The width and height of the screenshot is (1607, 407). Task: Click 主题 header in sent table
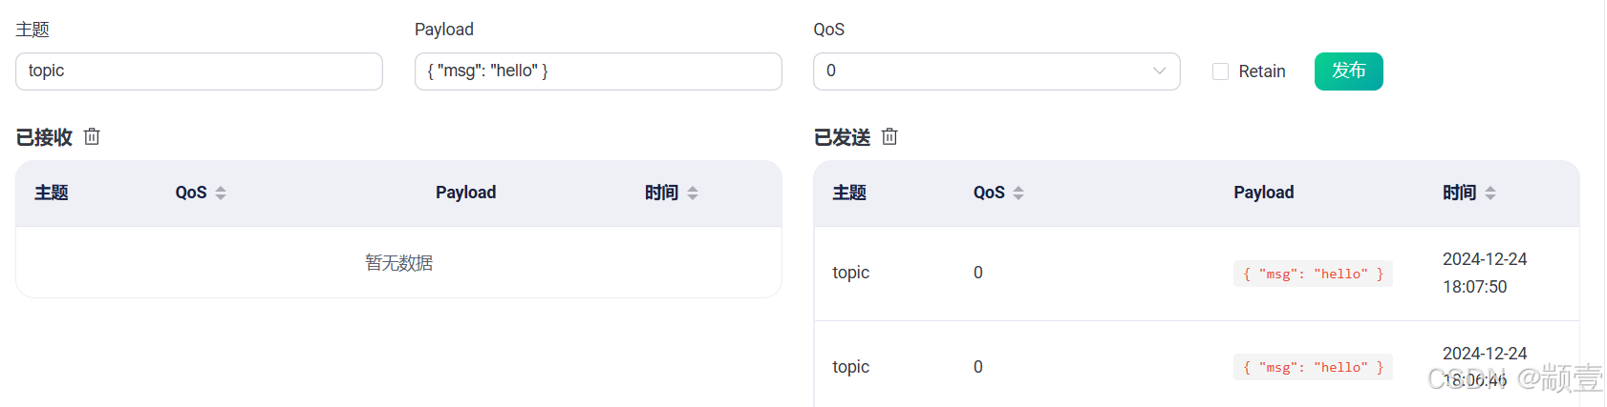click(x=849, y=193)
